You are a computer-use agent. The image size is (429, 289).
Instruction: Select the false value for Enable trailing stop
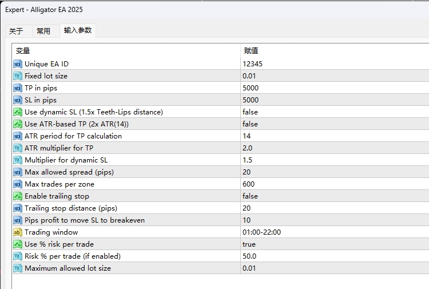(250, 196)
